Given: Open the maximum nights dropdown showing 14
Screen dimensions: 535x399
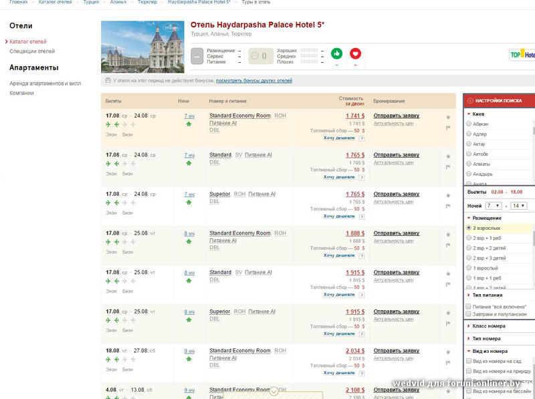Looking at the screenshot, I should [518, 206].
